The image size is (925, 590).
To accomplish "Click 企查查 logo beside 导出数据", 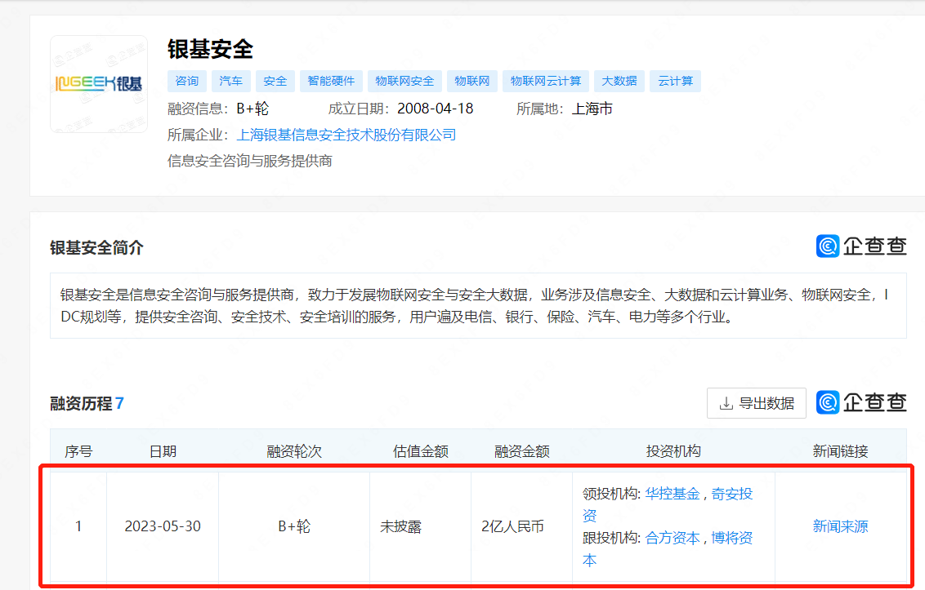I will click(861, 402).
